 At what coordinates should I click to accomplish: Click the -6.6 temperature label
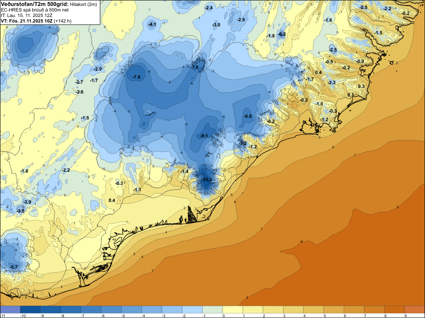click(248, 116)
